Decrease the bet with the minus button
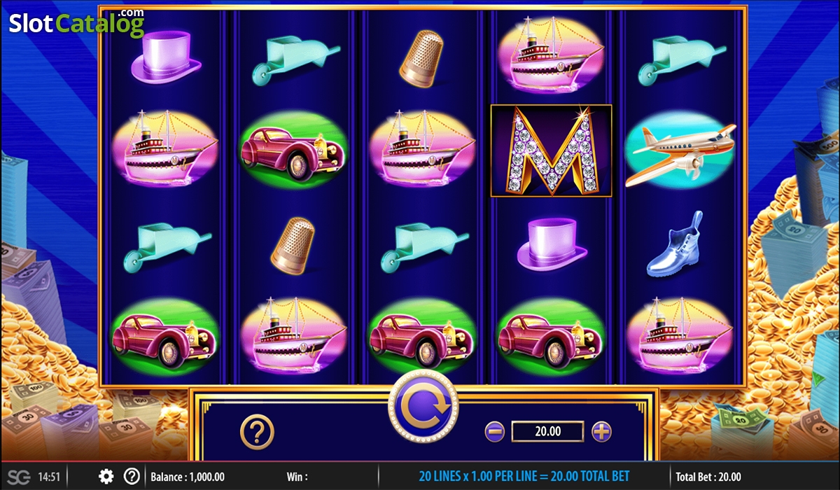This screenshot has width=840, height=490. pos(494,431)
